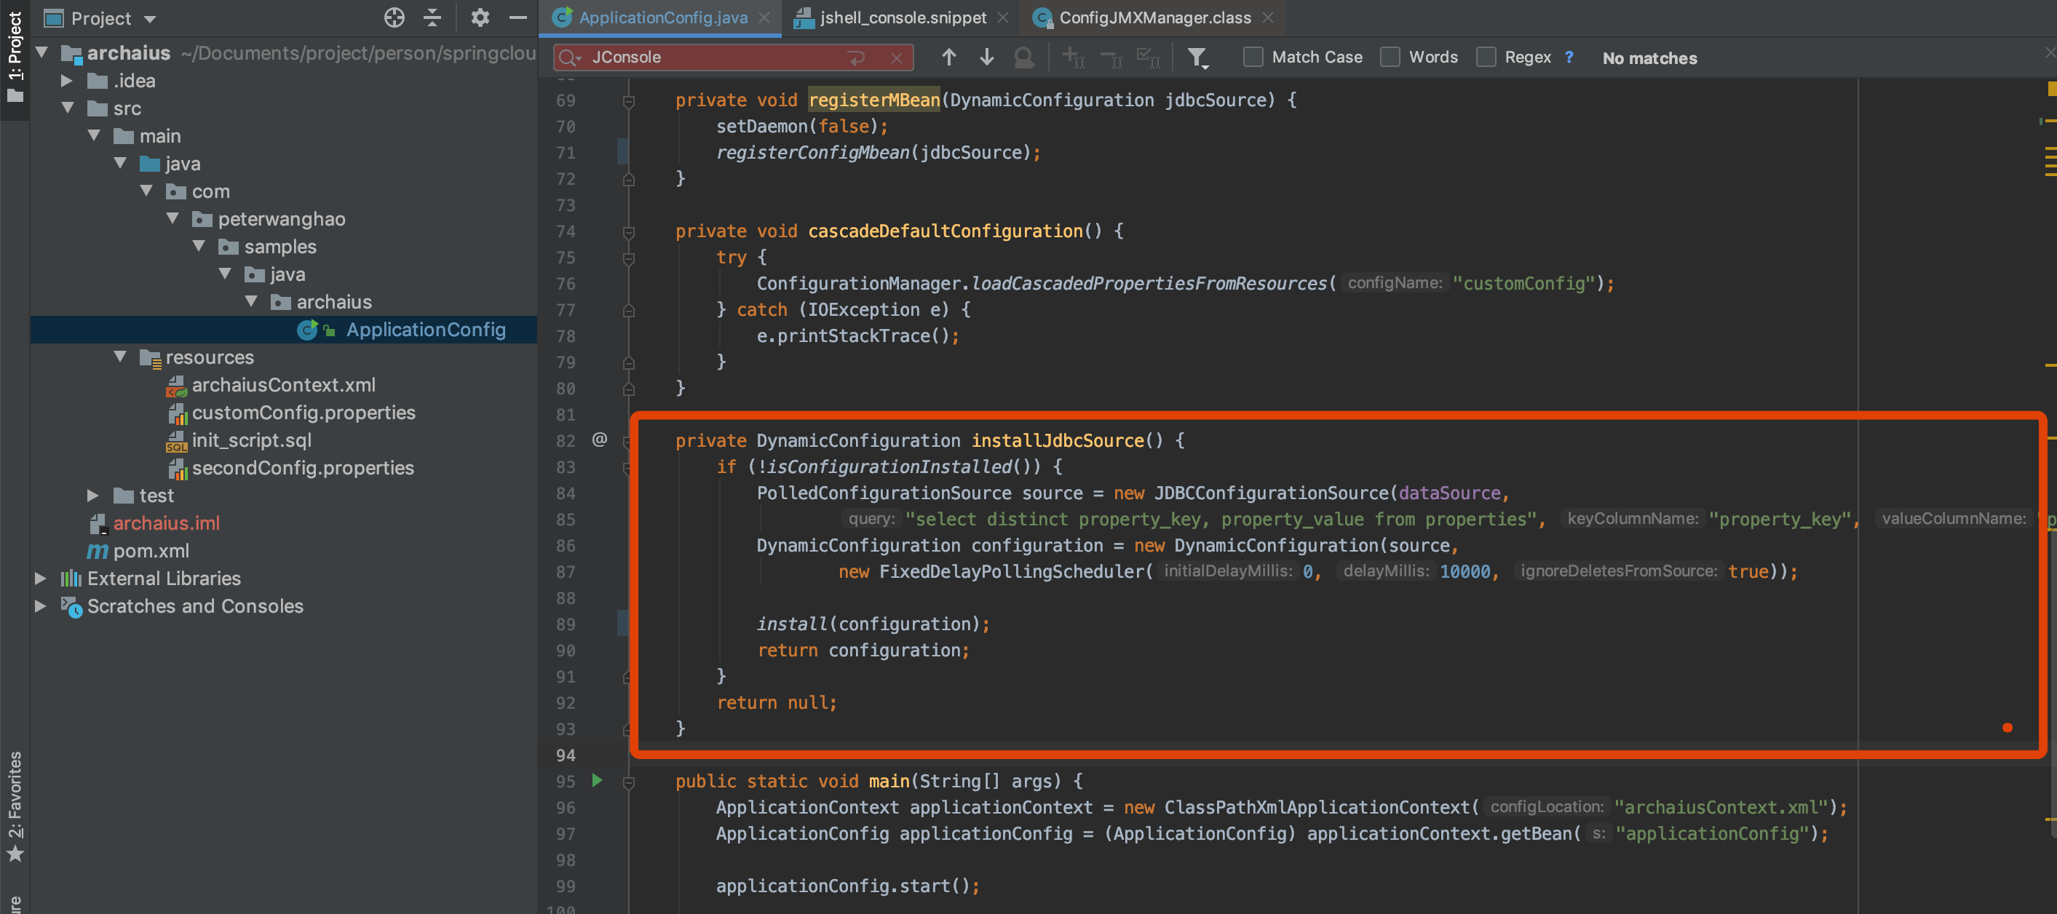
Task: Switch to jshell_console.snippet tab
Action: point(903,17)
